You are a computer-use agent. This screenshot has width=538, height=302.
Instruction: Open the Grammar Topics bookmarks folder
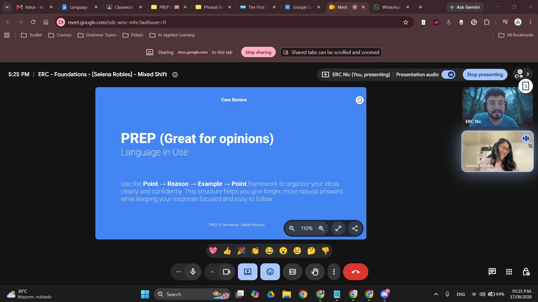coord(97,35)
